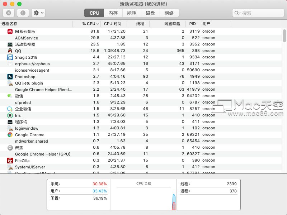Sort by CPU 时间 column header

(113, 24)
